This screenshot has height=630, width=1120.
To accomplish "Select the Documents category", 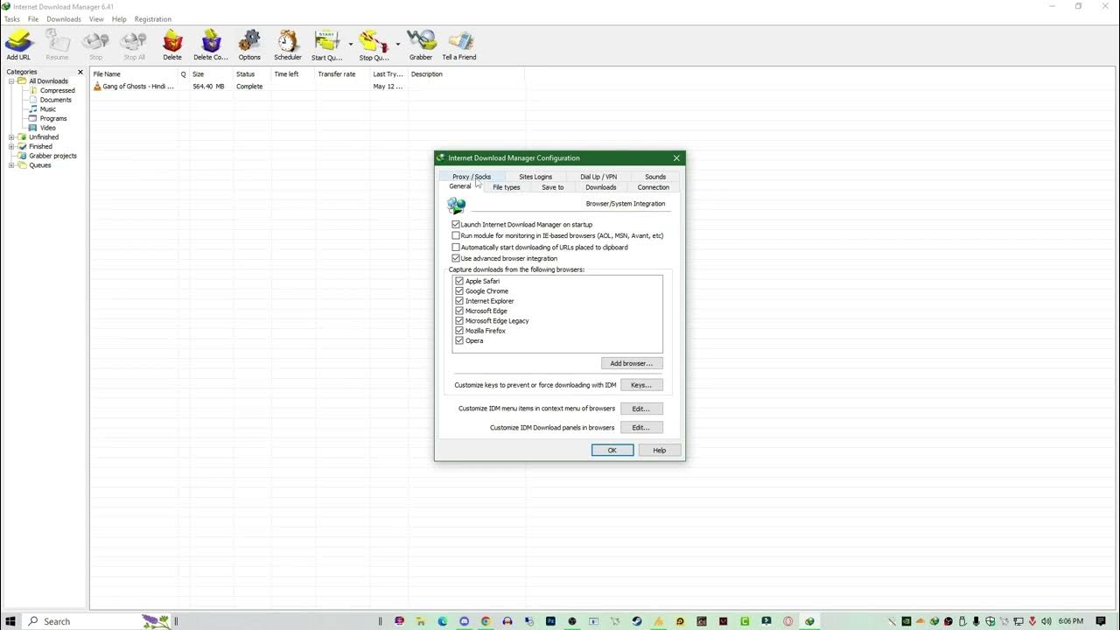I will tap(55, 100).
